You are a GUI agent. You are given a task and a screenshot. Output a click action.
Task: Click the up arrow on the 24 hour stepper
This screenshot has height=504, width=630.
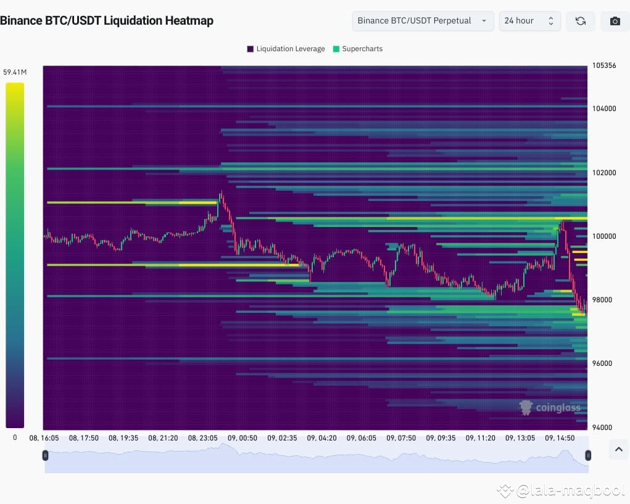point(551,17)
